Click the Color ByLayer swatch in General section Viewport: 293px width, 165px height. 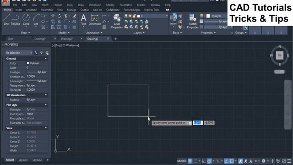[28, 63]
